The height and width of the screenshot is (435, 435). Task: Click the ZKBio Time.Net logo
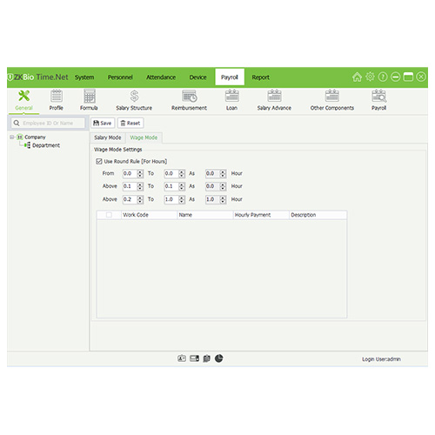click(37, 77)
